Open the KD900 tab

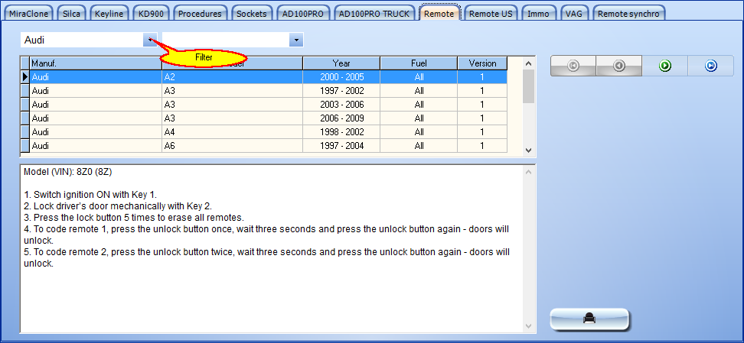[151, 14]
